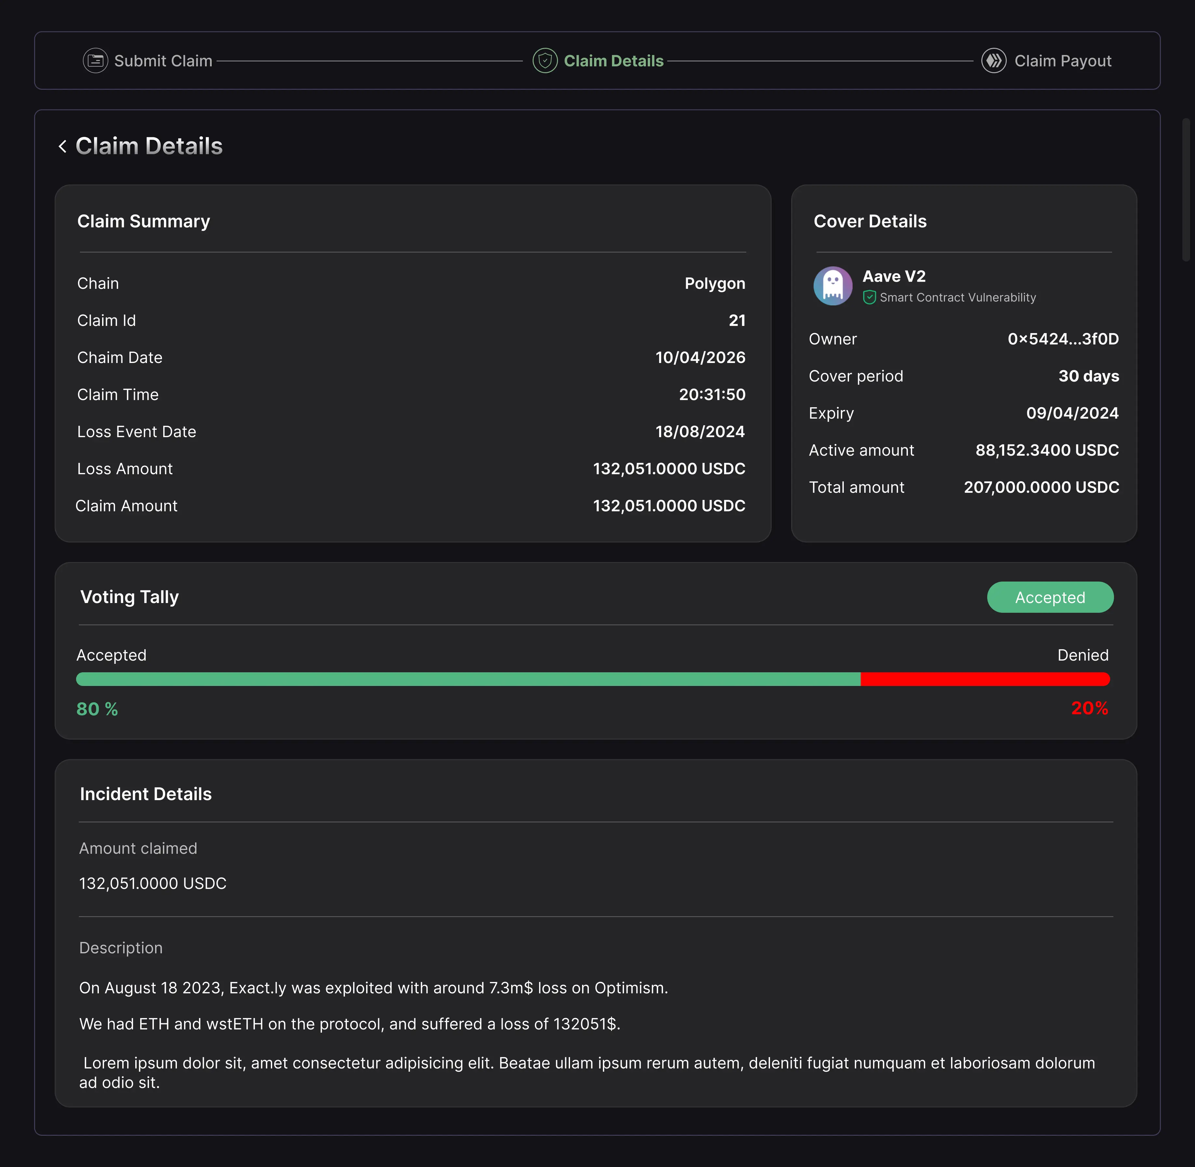
Task: Click the owner address 0x5424...3f0D
Action: [1063, 339]
